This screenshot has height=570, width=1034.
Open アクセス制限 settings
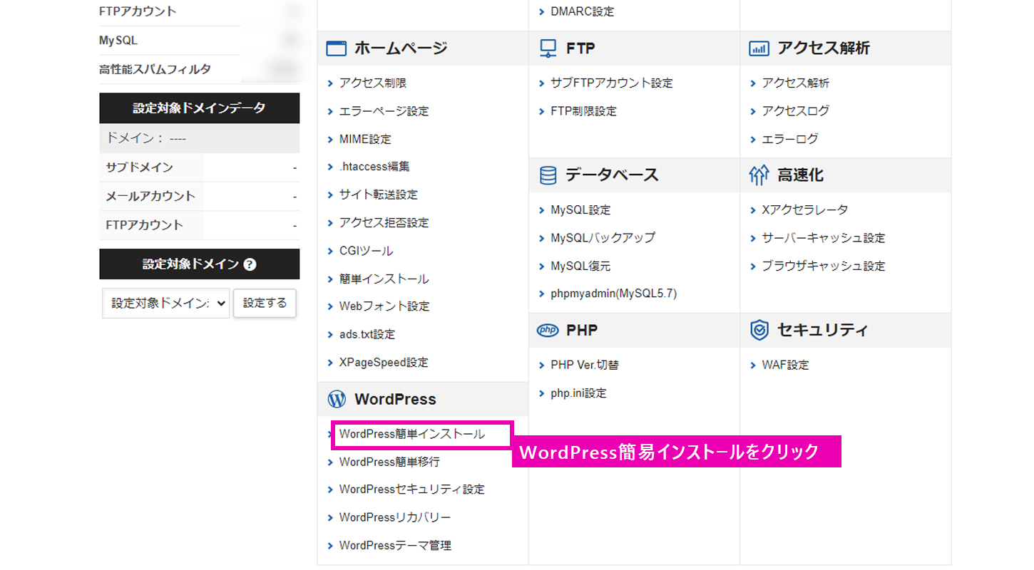point(373,83)
